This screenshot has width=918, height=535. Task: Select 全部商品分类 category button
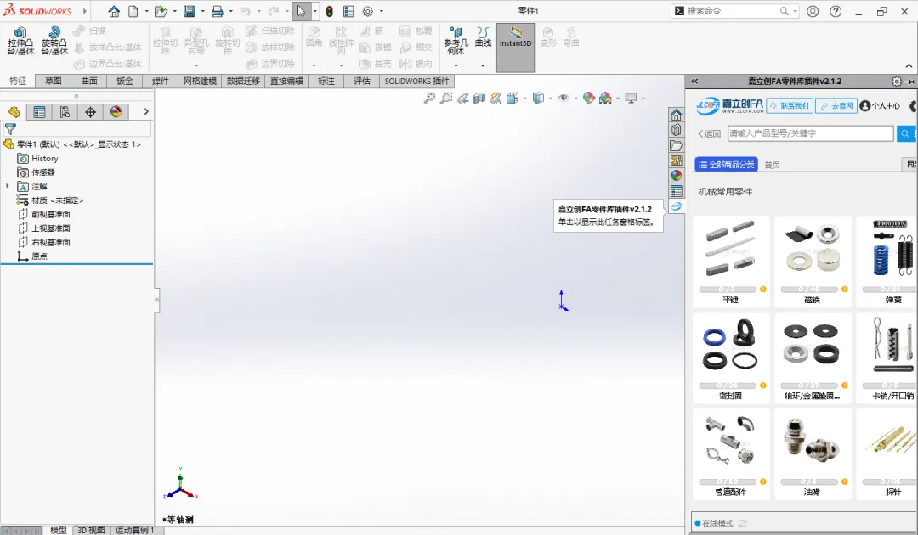tap(727, 164)
